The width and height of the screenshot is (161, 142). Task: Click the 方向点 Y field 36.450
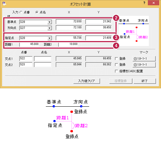99,28
